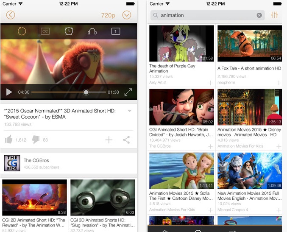Click "CGI 2D Animated Short HD: The Reward" title
The image size is (287, 232).
pos(33,223)
